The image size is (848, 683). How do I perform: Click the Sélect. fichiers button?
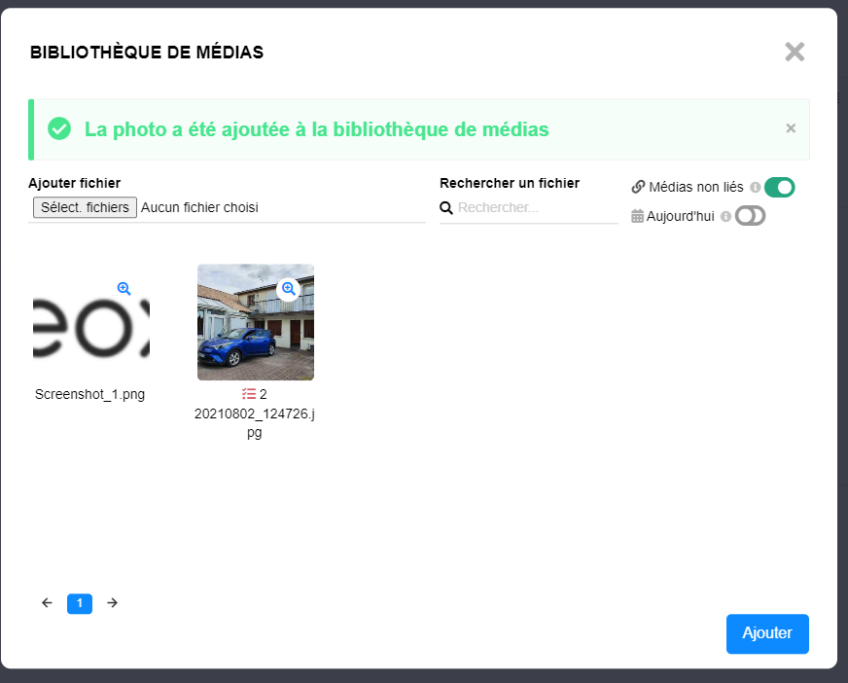pyautogui.click(x=84, y=207)
